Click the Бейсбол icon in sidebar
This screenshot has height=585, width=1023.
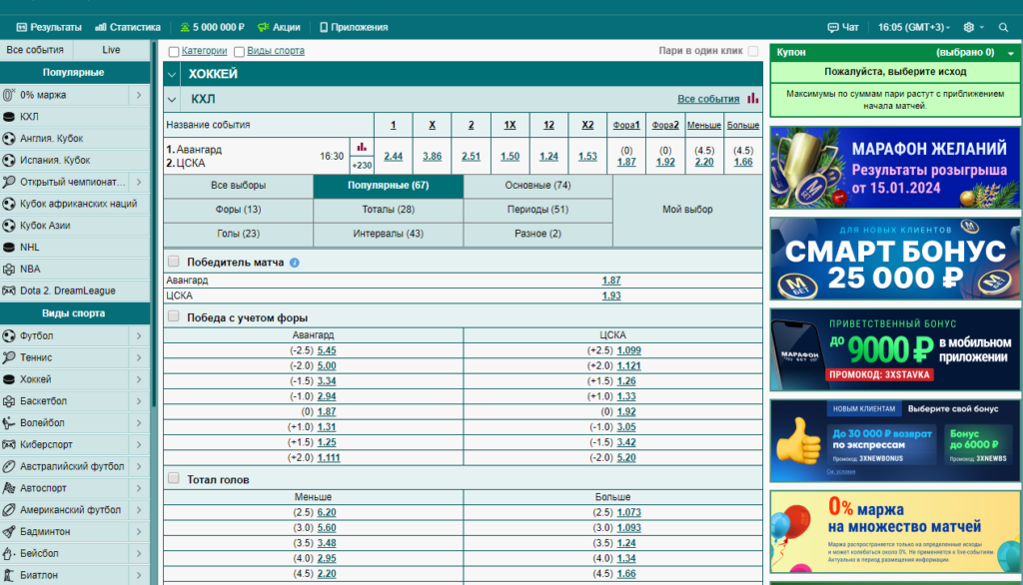click(8, 553)
